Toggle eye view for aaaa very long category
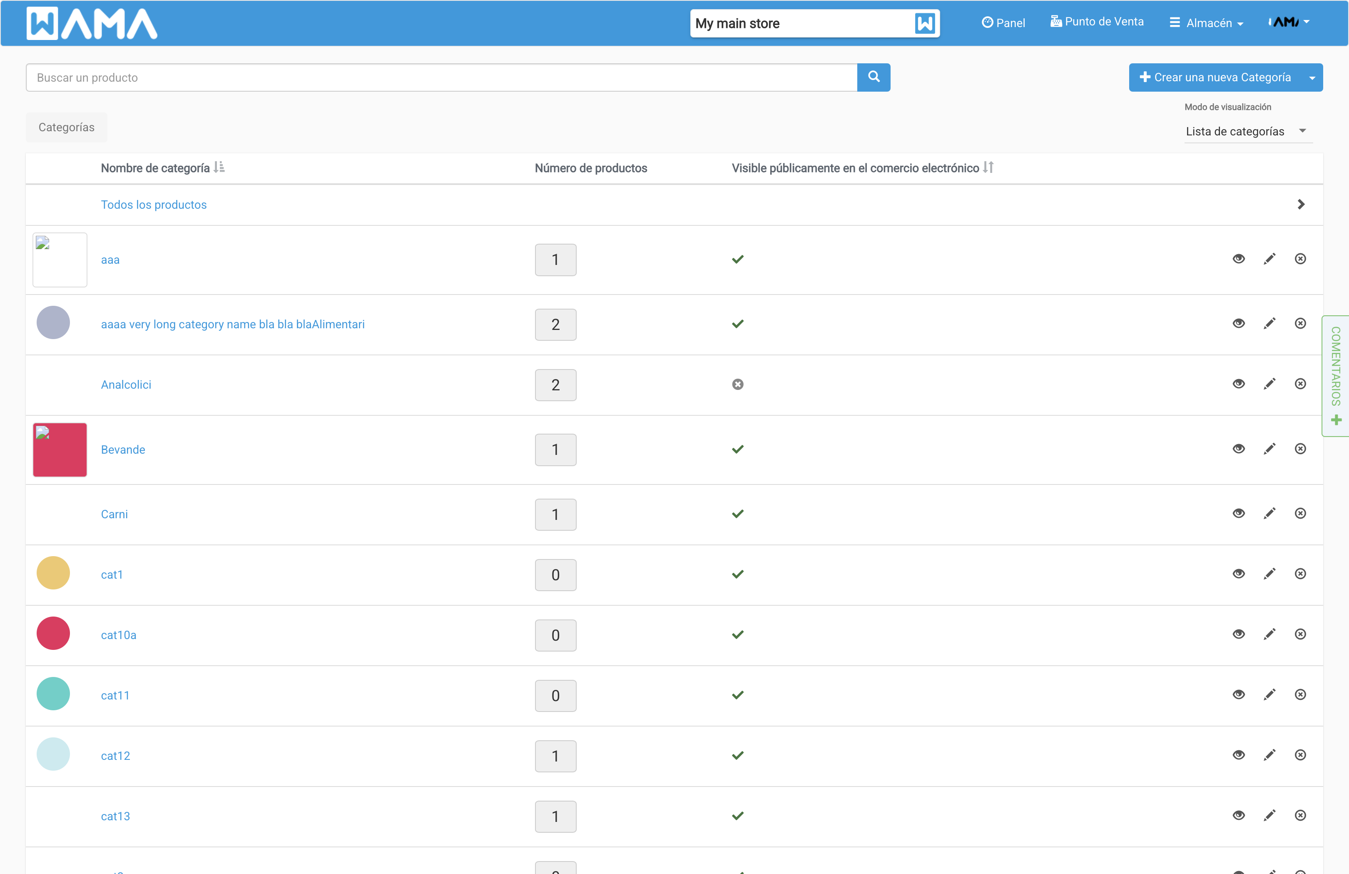 pos(1239,324)
